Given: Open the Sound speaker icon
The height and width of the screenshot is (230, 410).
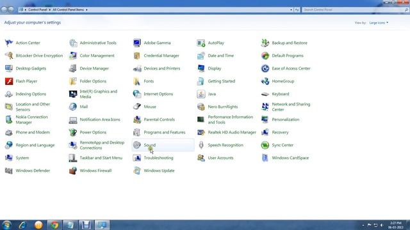Looking at the screenshot, I should pyautogui.click(x=136, y=145).
